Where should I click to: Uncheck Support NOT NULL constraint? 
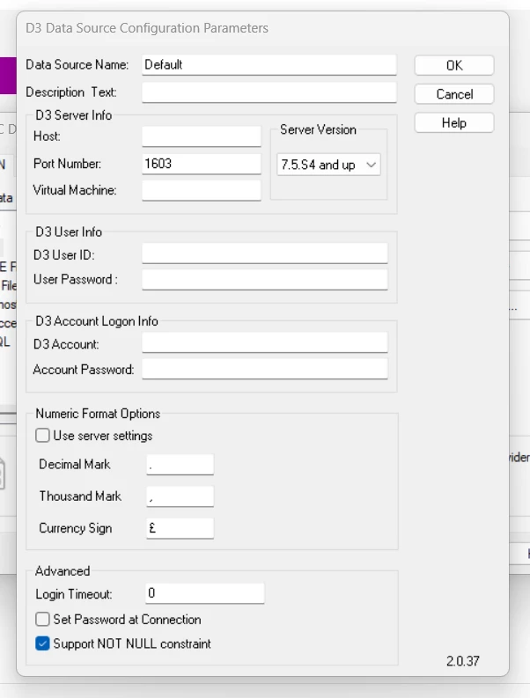coord(42,643)
